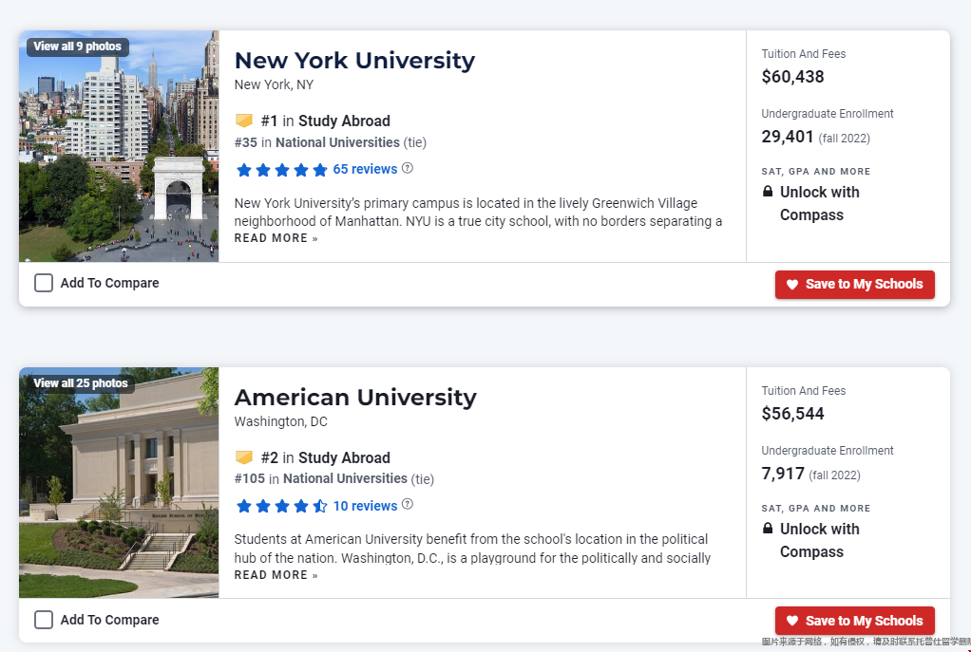
Task: Click the reviews help icon for American University
Action: [408, 505]
